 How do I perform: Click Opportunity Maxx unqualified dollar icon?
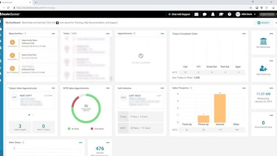[x=13, y=42]
